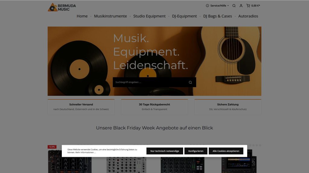Click the Alle Cookies akzeptieren button
The image size is (309, 173).
tap(226, 151)
